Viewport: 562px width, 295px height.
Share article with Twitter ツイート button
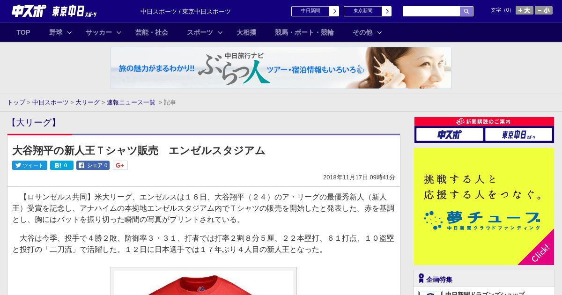click(x=30, y=165)
